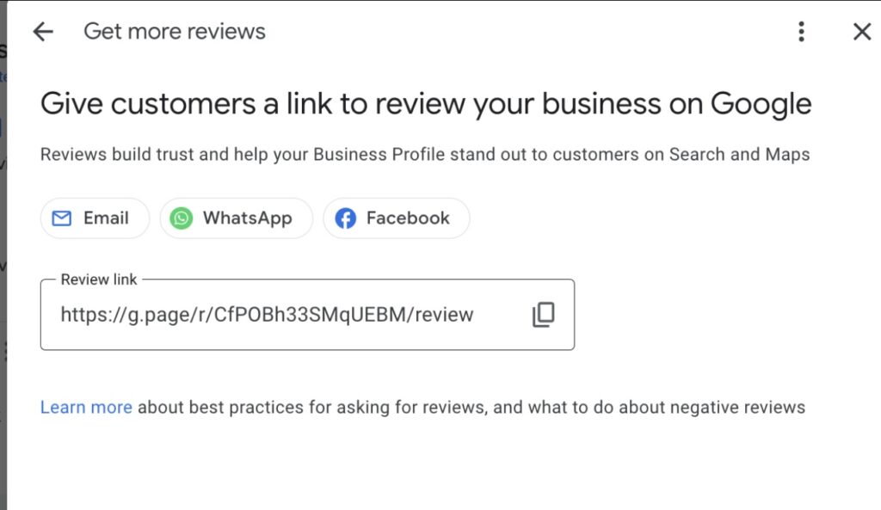Click the word "Google" in the heading
Viewport: 881px width, 510px height.
(761, 104)
